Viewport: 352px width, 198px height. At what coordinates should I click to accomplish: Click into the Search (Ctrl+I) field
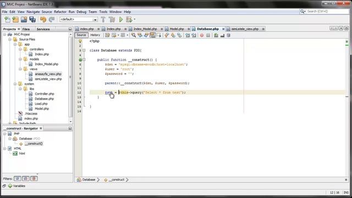click(x=327, y=12)
